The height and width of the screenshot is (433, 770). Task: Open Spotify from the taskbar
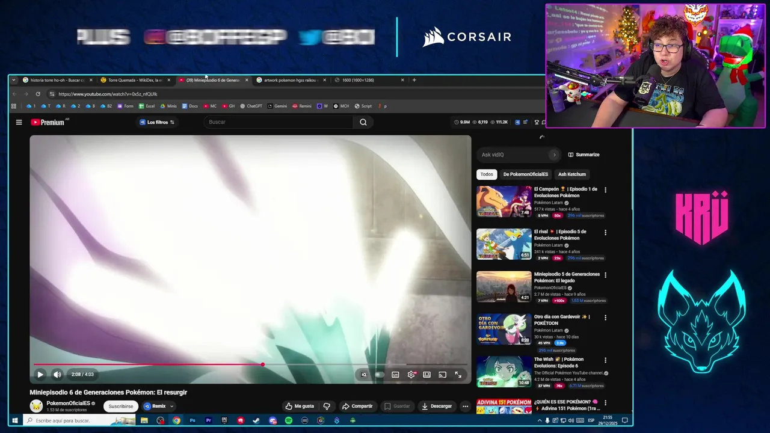click(x=289, y=420)
